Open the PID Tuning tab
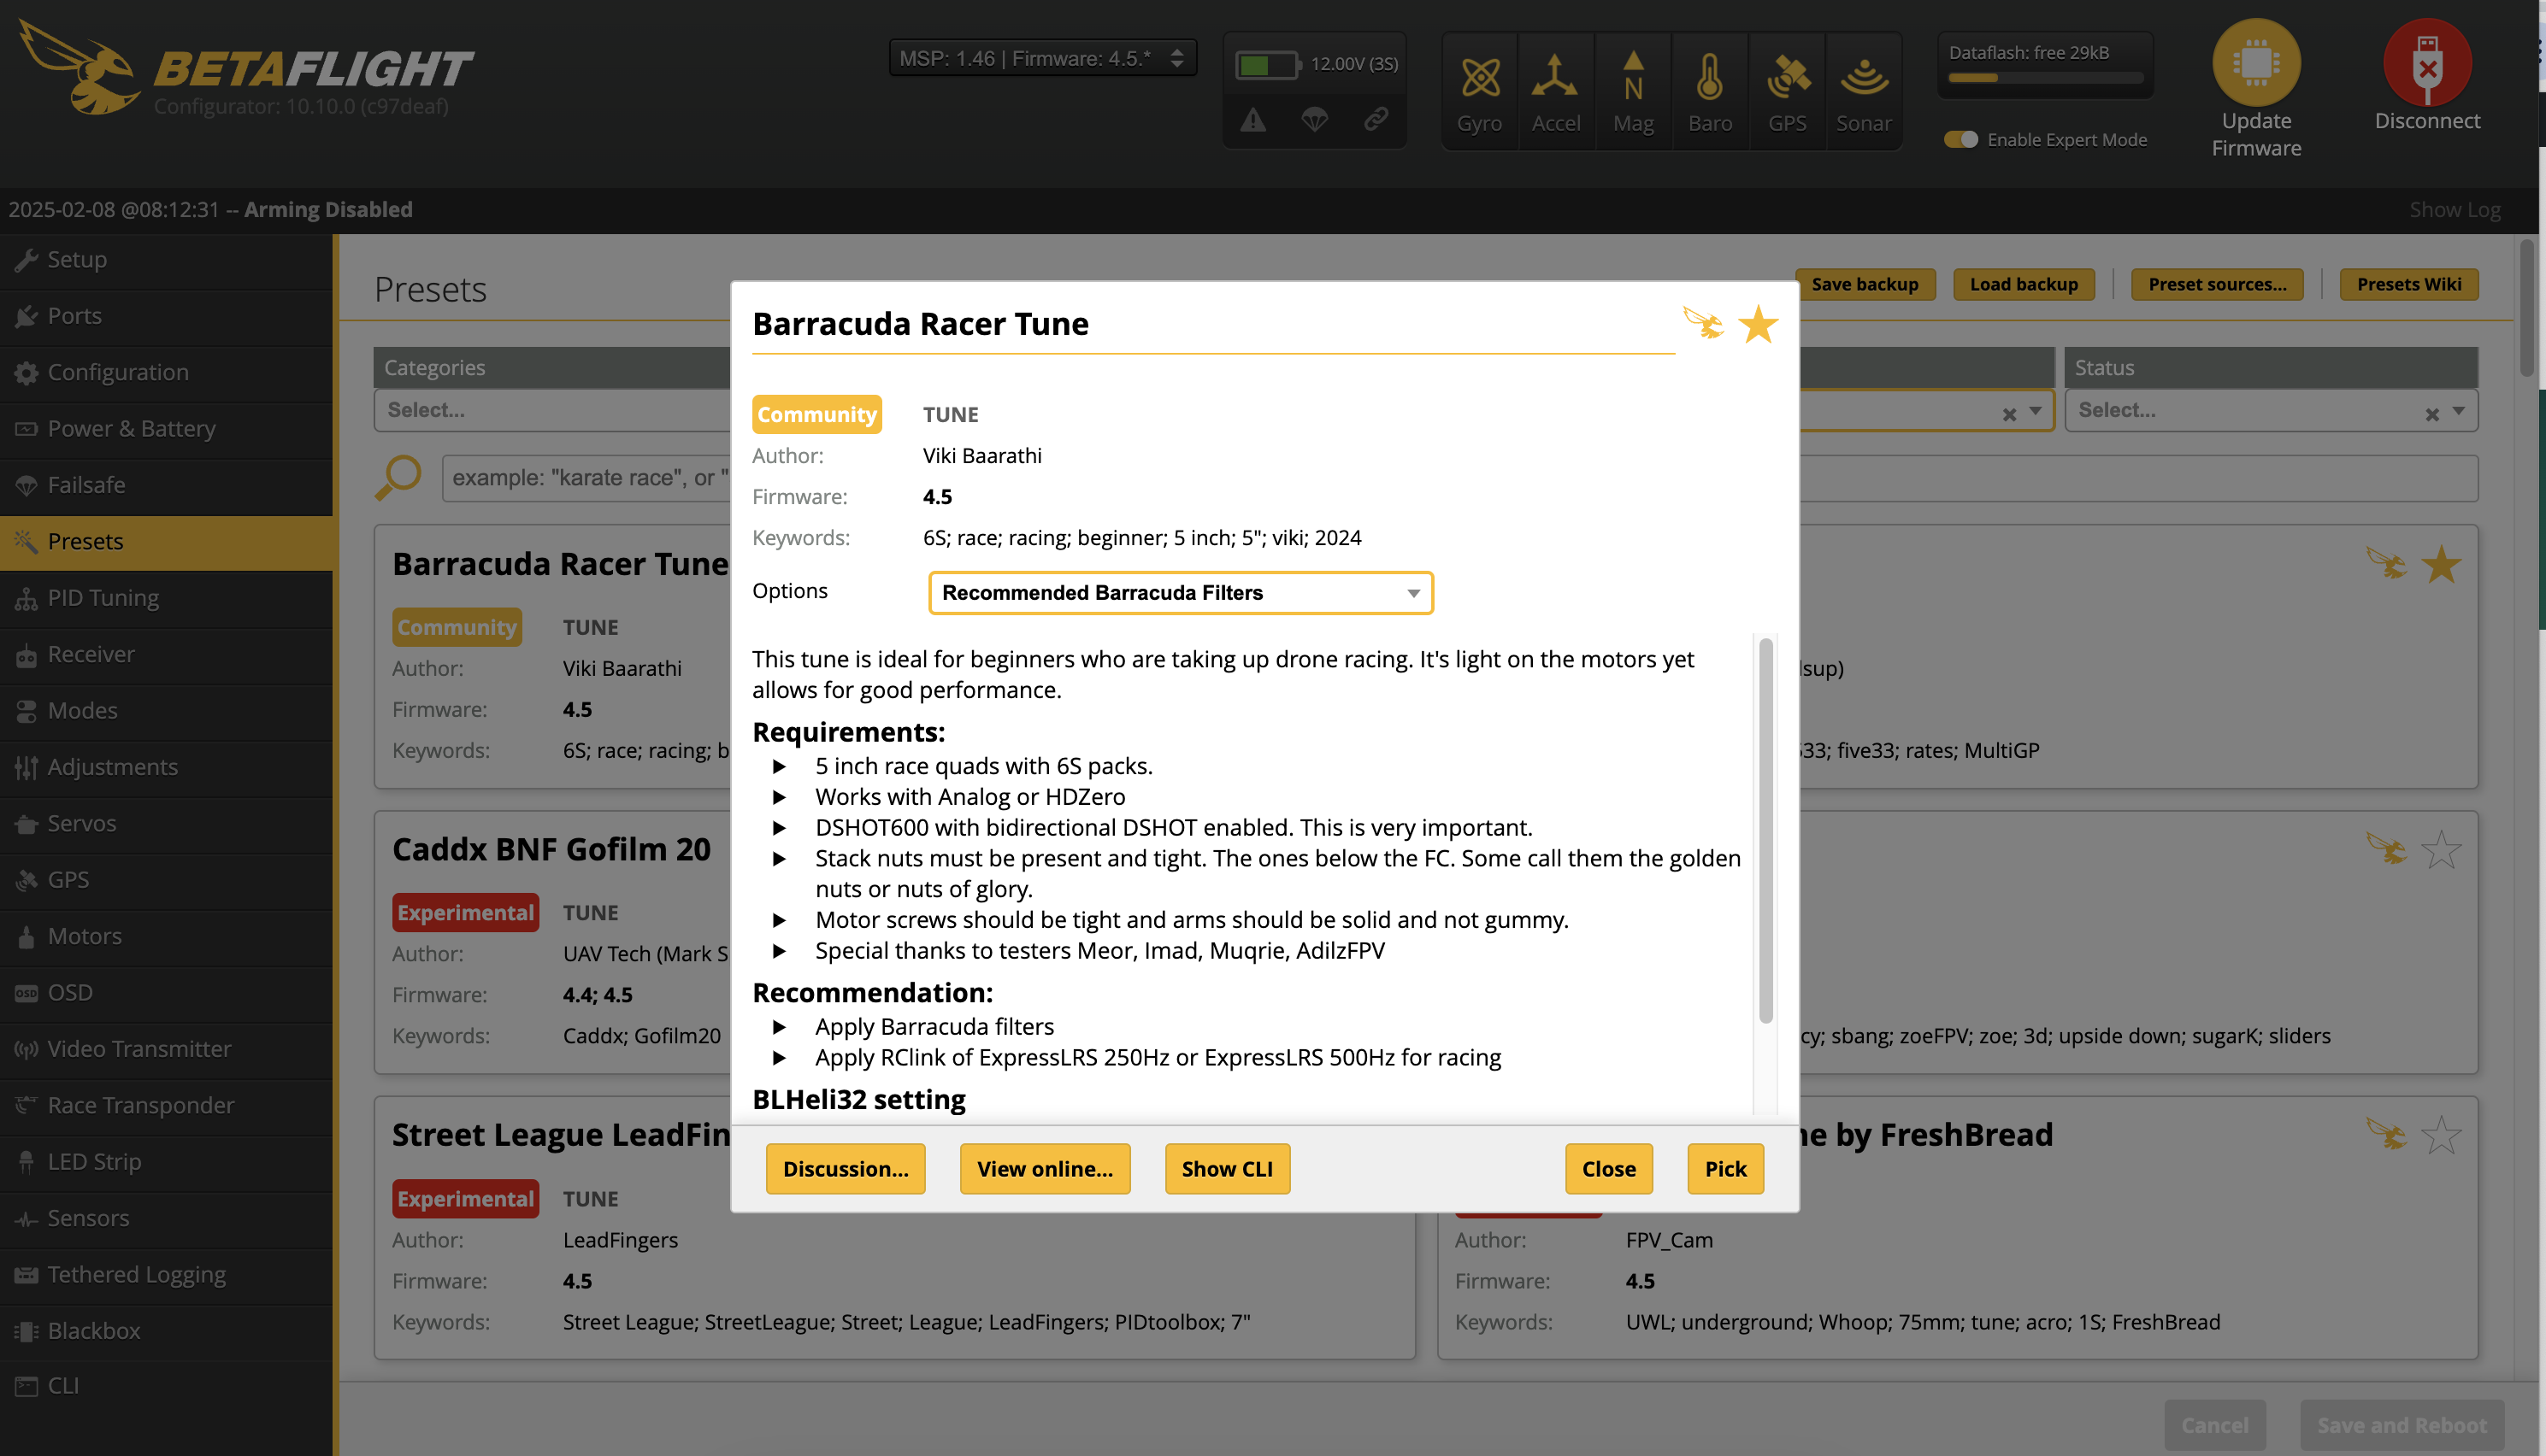 103,598
